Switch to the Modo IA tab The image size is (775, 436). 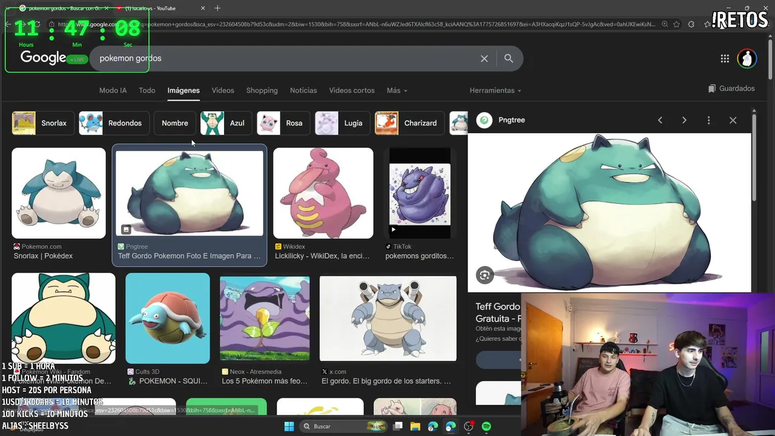coord(113,90)
